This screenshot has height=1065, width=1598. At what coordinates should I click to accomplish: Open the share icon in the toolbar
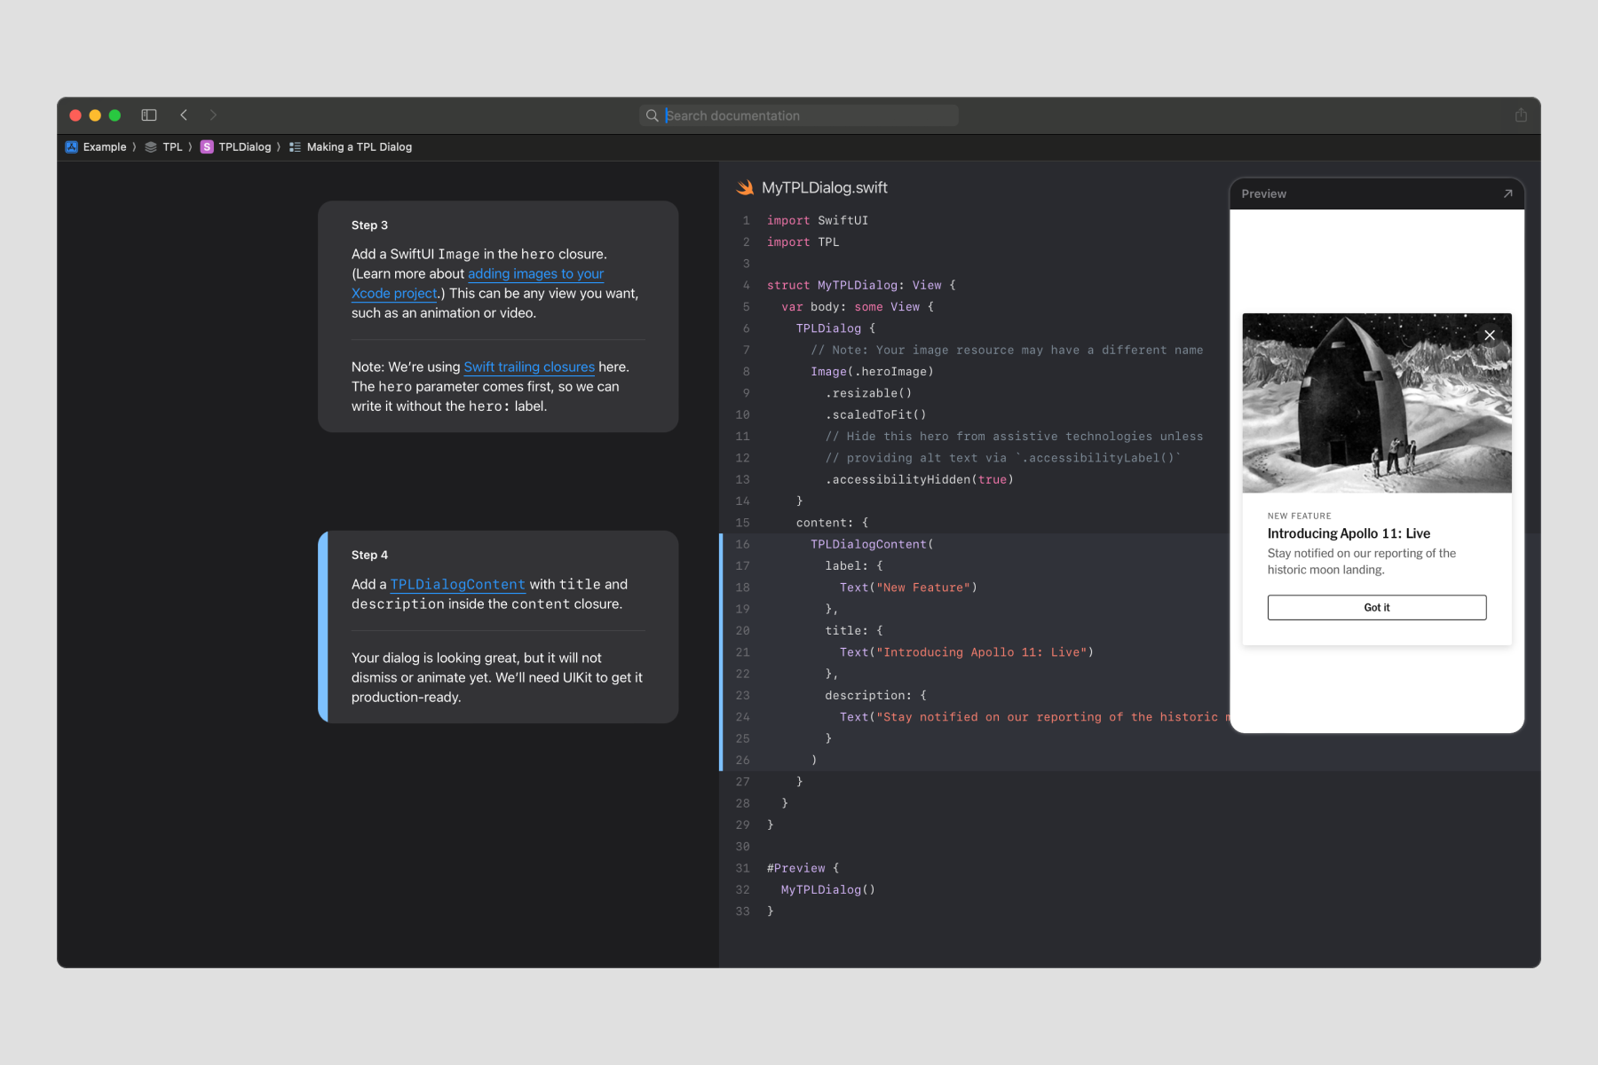point(1521,115)
